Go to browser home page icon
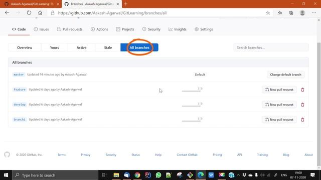Image resolution: width=321 pixels, height=180 pixels. (x=40, y=12)
